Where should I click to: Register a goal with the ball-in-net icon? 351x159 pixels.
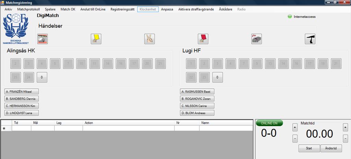click(x=42, y=39)
